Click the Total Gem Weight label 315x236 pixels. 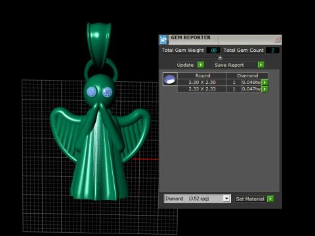point(182,50)
